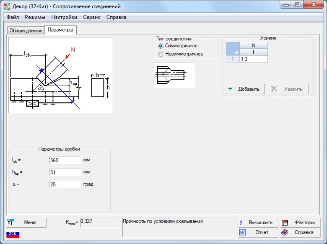327x244 pixels.
Task: Switch to the Общие данные tab
Action: pos(26,31)
